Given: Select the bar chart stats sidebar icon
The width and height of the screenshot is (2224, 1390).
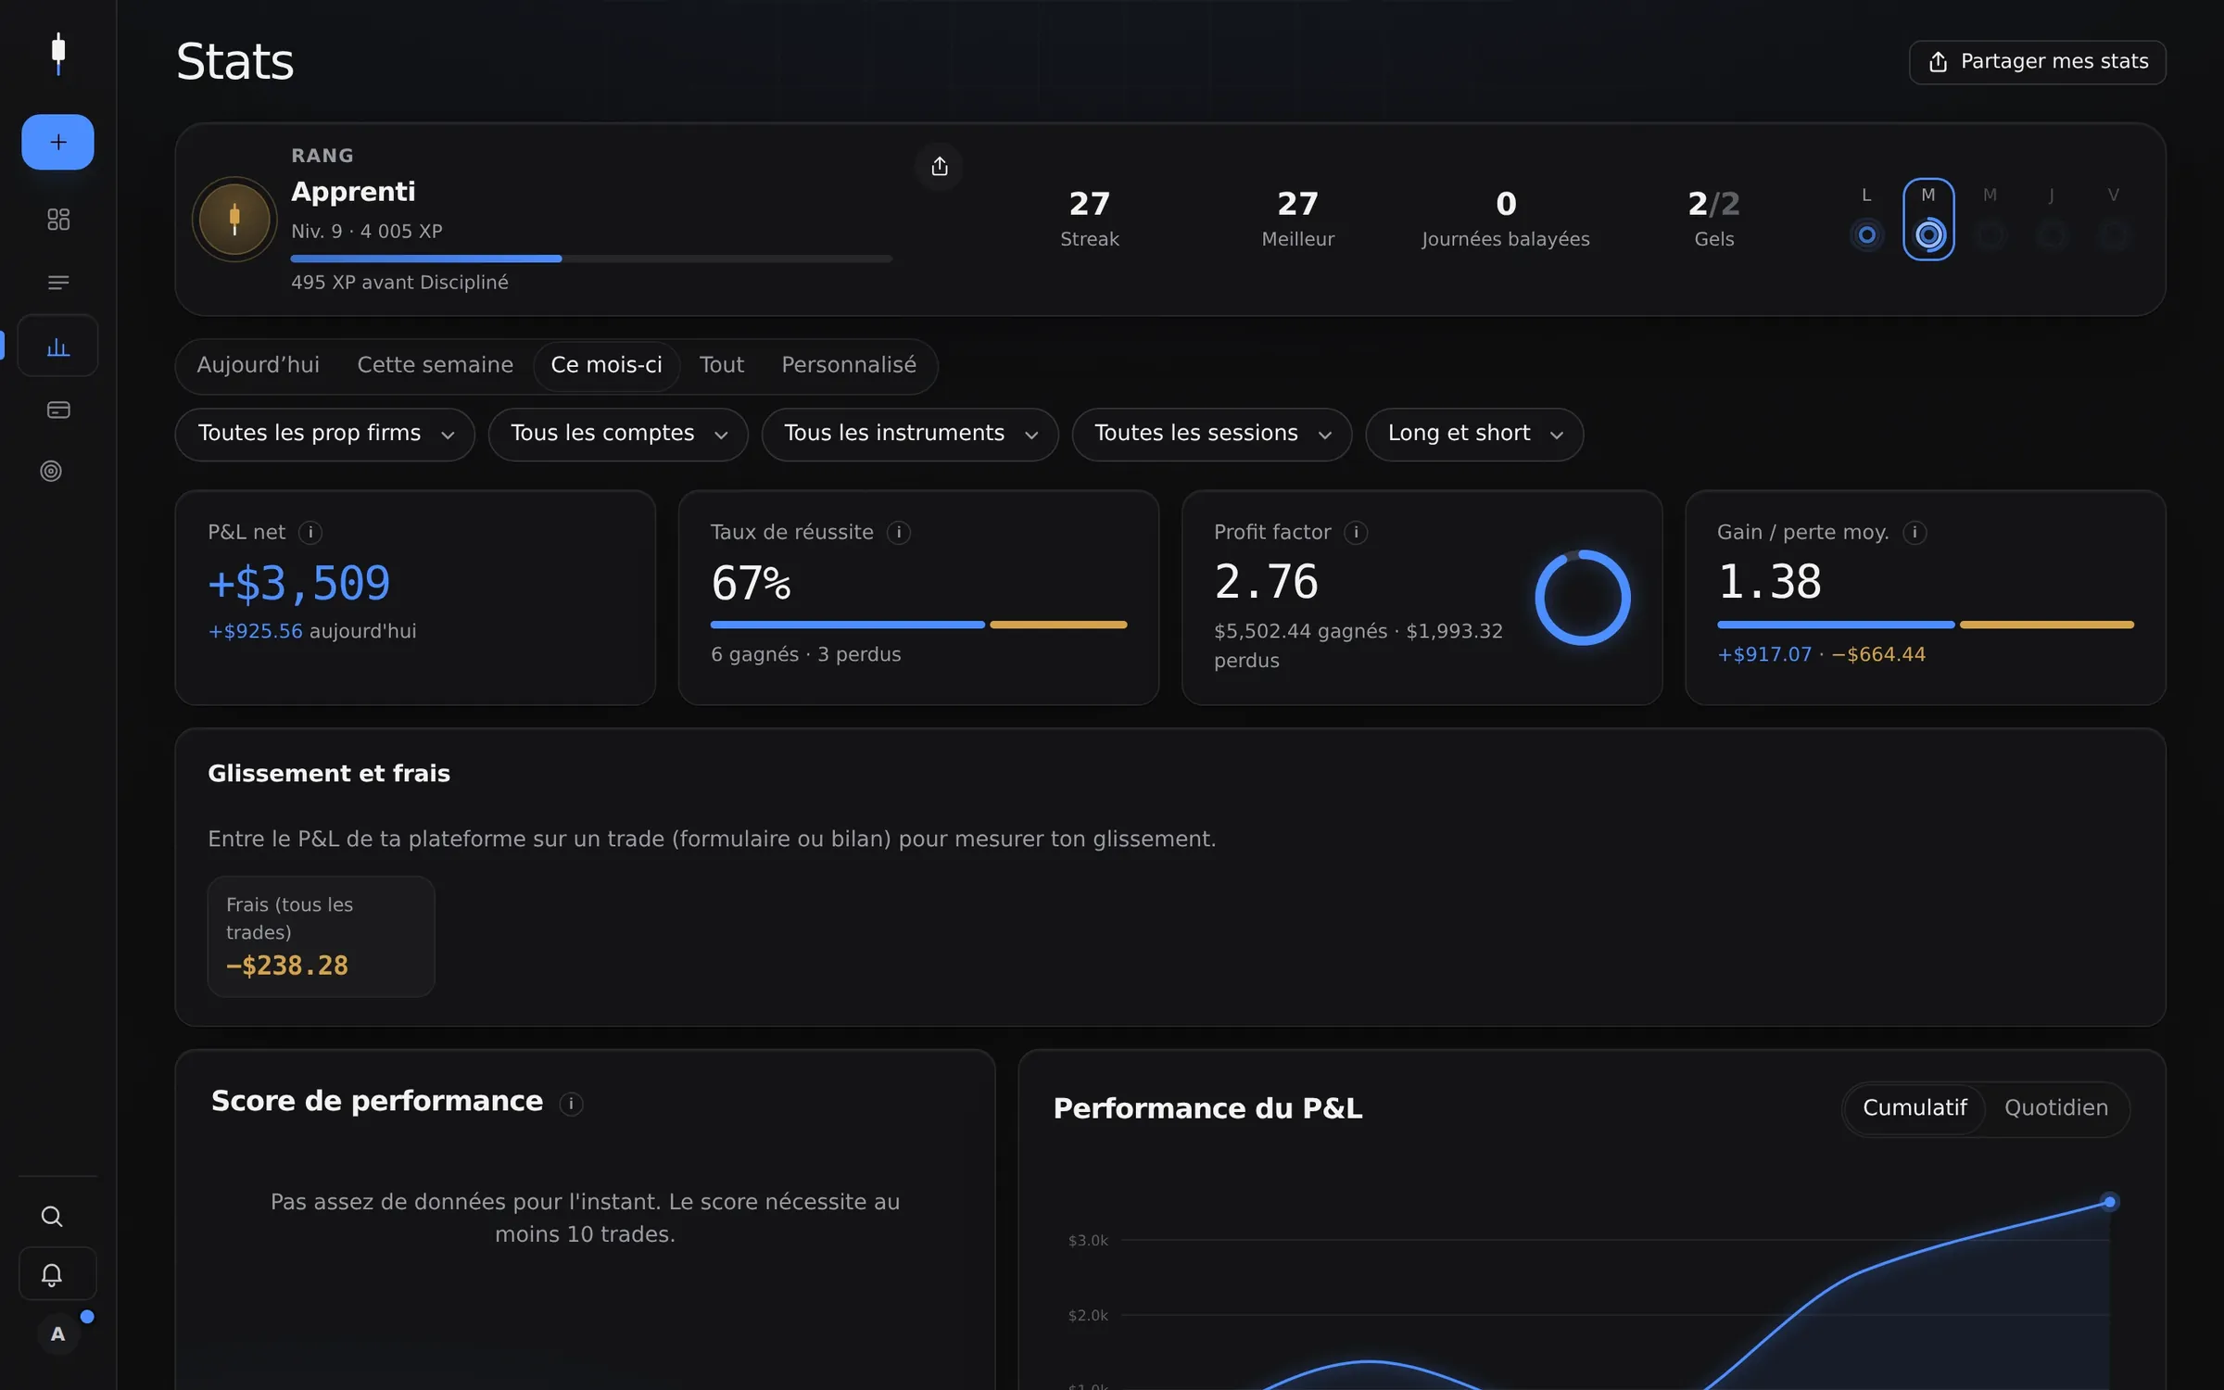Looking at the screenshot, I should pyautogui.click(x=57, y=346).
